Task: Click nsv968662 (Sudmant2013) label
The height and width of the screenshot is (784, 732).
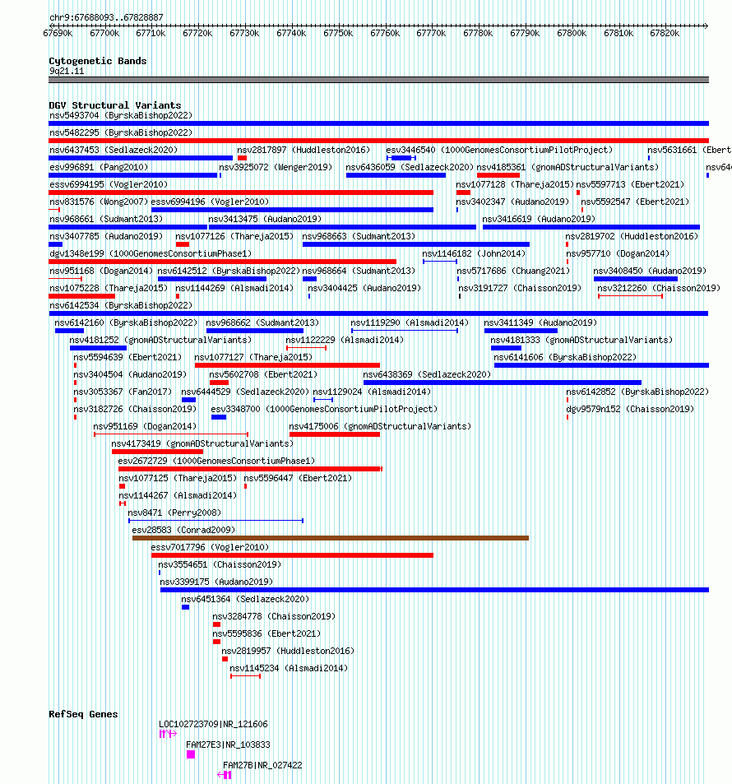Action: click(262, 322)
